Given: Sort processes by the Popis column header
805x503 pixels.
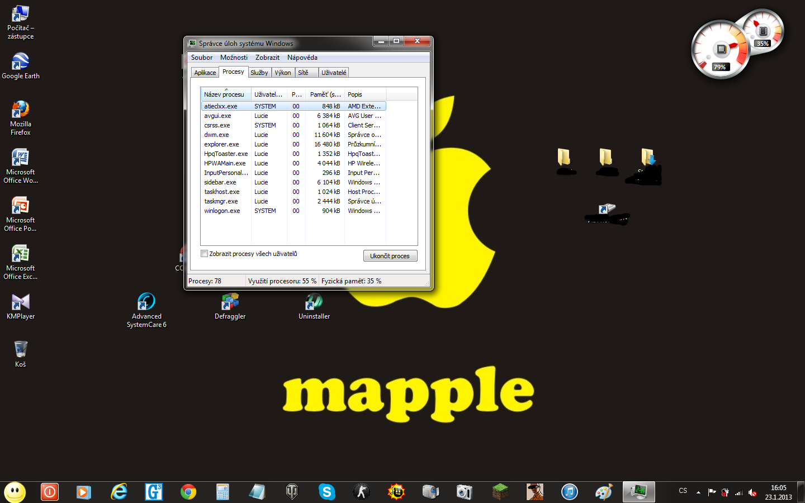Looking at the screenshot, I should [x=365, y=94].
